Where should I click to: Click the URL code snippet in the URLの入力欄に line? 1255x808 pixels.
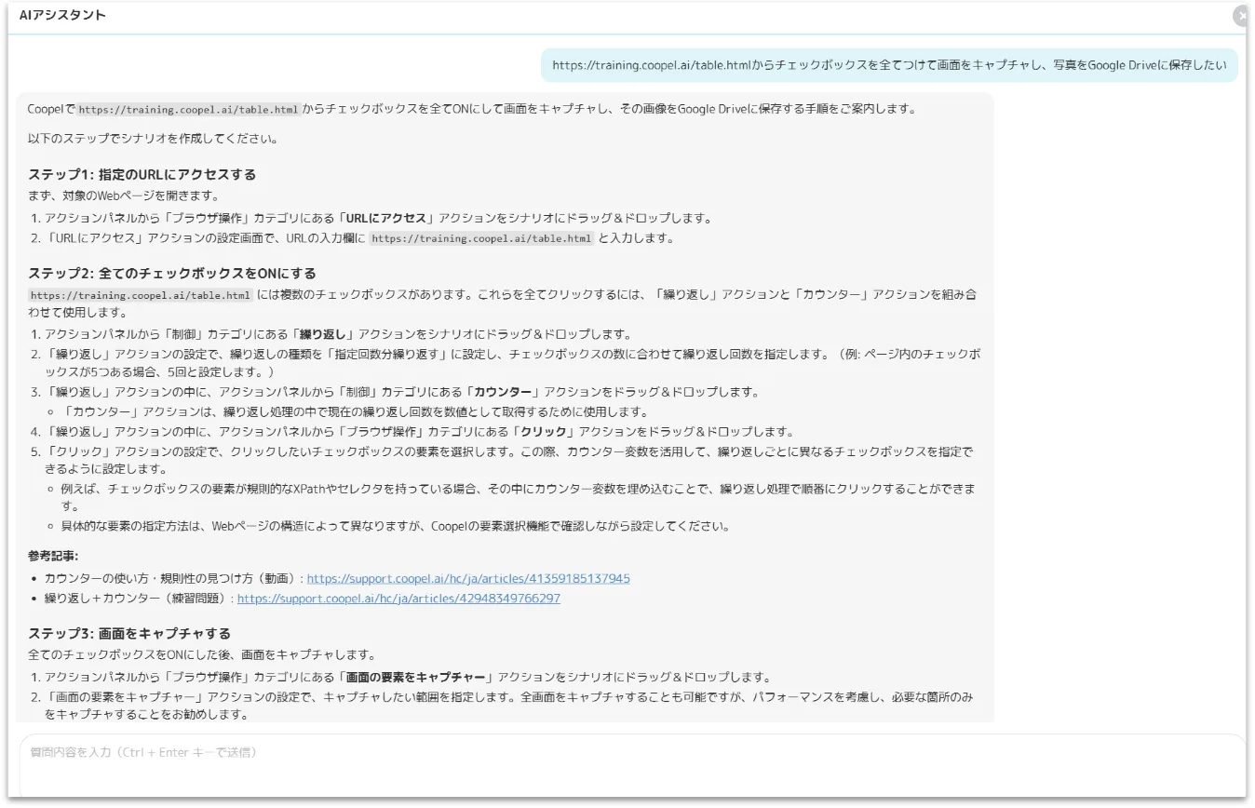pos(481,238)
